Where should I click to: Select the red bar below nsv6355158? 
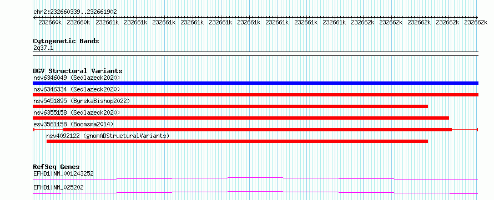pyautogui.click(x=241, y=118)
